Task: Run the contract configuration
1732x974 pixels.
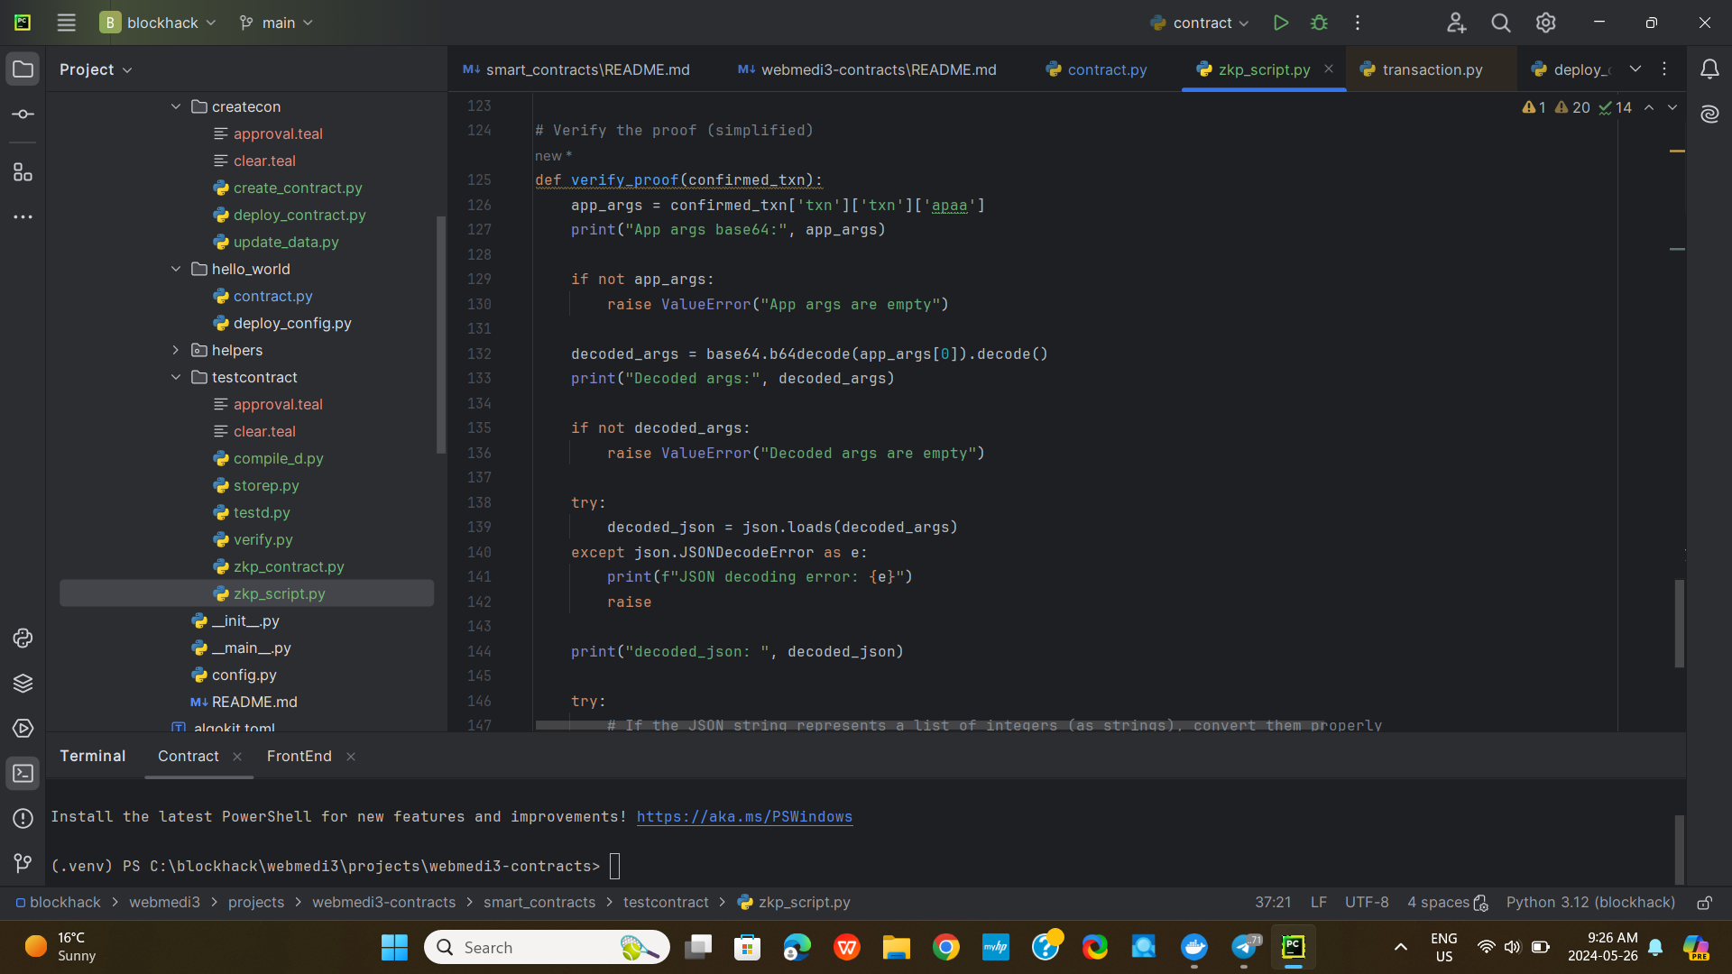Action: (1280, 23)
